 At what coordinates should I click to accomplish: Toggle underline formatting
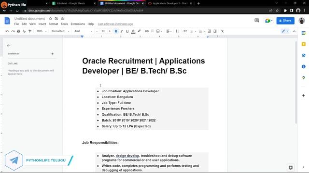point(127,31)
